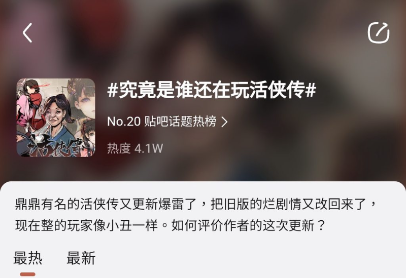Tap the orange indicator under 最热
The width and height of the screenshot is (406, 278).
(28, 274)
